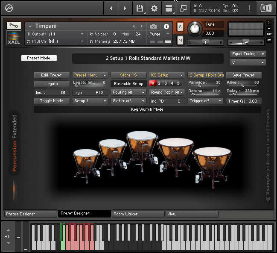Switch to Phrase Designer tab

pos(30,214)
